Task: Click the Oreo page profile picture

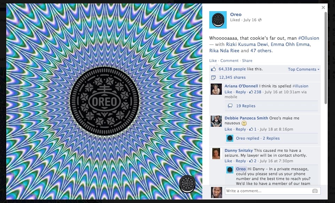Action: click(218, 20)
